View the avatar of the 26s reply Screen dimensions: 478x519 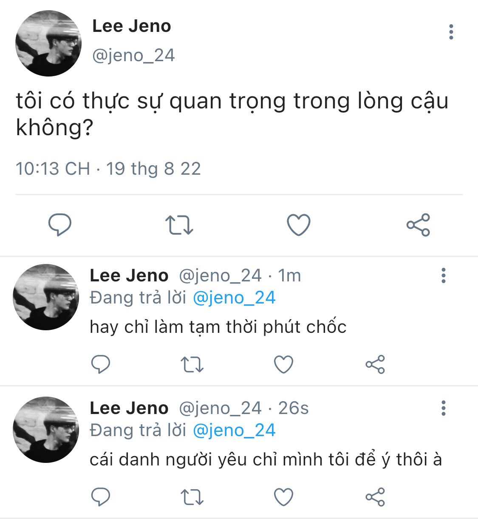click(46, 430)
